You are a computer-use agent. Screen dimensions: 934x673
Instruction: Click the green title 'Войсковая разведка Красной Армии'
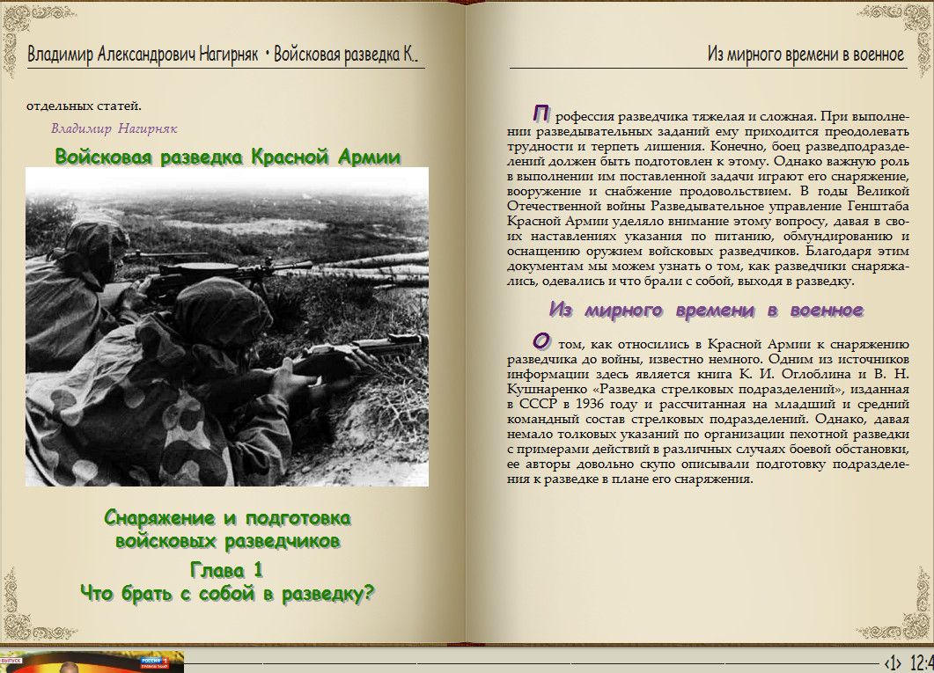[x=227, y=157]
